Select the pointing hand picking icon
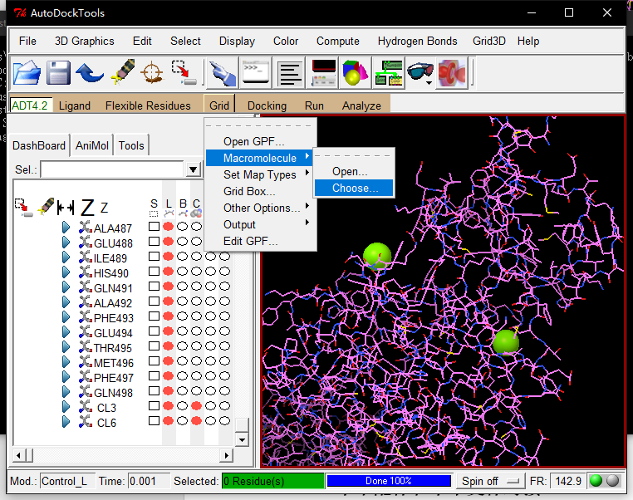This screenshot has width=633, height=500. (222, 73)
